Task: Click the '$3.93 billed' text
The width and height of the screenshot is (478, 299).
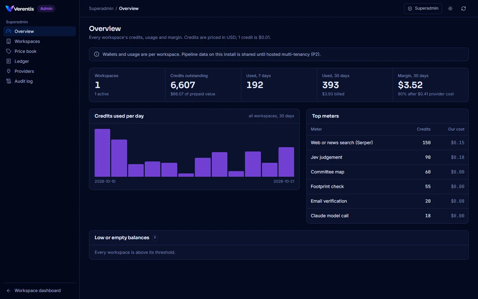Action: (x=333, y=94)
